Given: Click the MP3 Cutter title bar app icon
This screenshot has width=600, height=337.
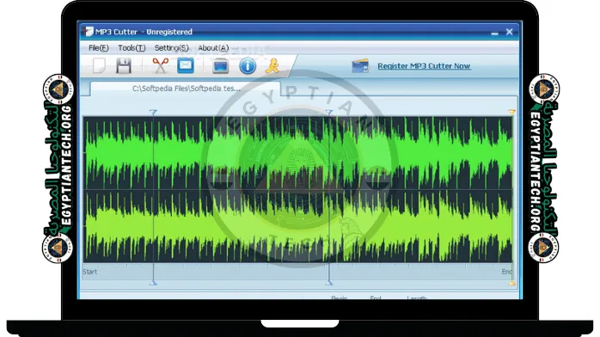Looking at the screenshot, I should tap(89, 32).
